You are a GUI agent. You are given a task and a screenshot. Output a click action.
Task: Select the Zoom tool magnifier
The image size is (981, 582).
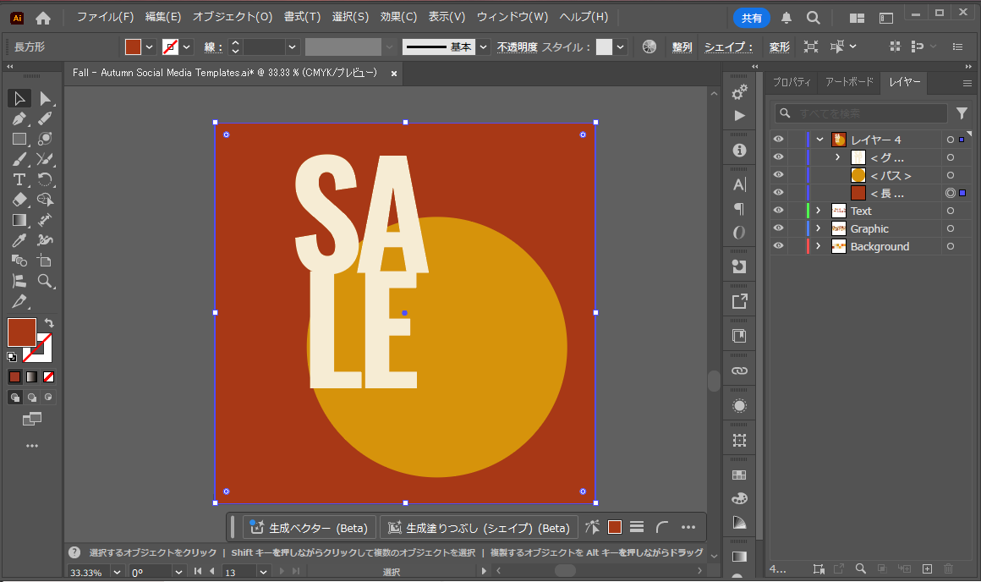[x=45, y=281]
